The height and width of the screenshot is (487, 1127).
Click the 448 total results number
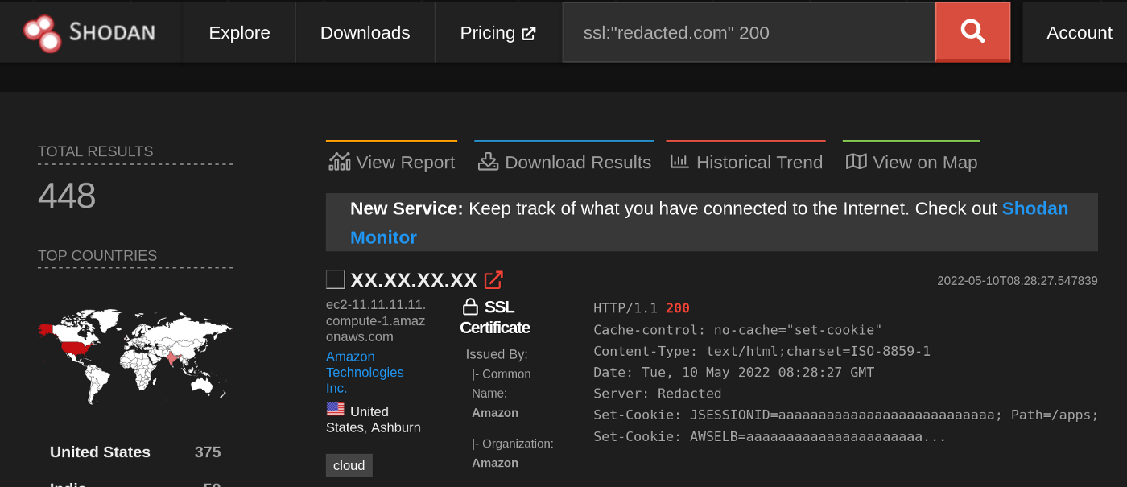tap(67, 196)
